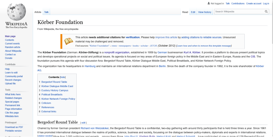Switch to the Article tab
Screen dimensions: 273x137
(38, 12)
